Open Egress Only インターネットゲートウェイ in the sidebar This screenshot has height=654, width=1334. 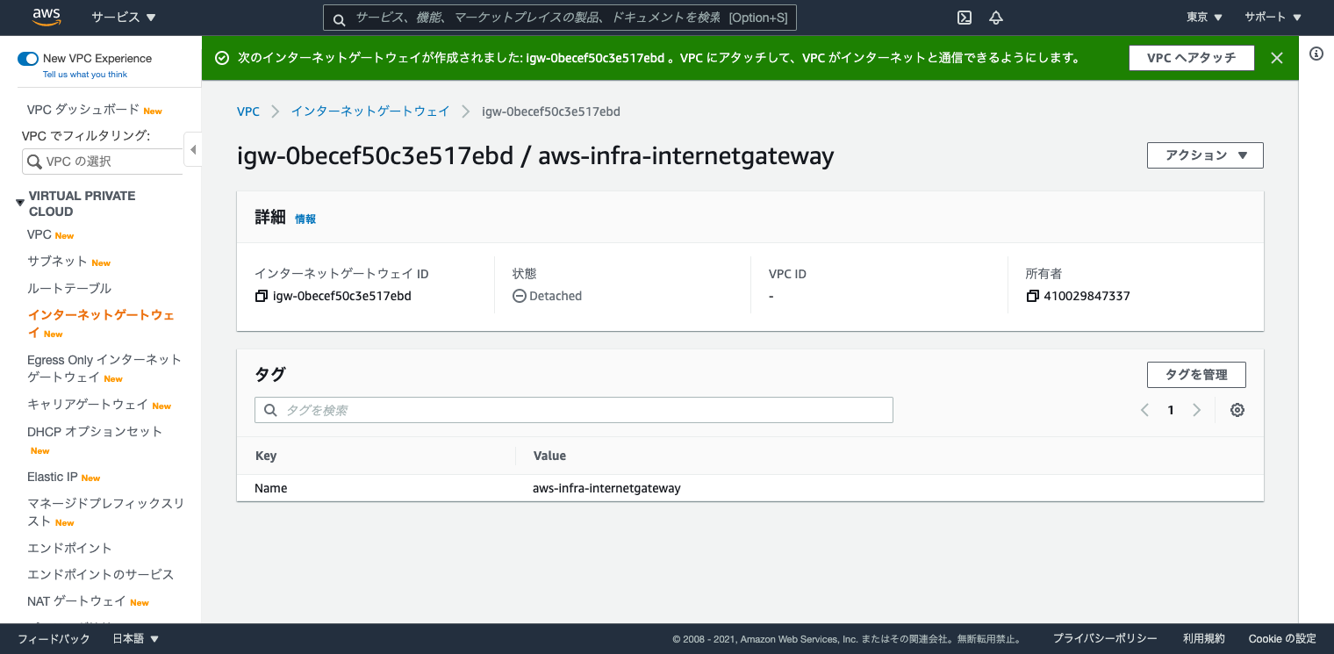coord(104,369)
